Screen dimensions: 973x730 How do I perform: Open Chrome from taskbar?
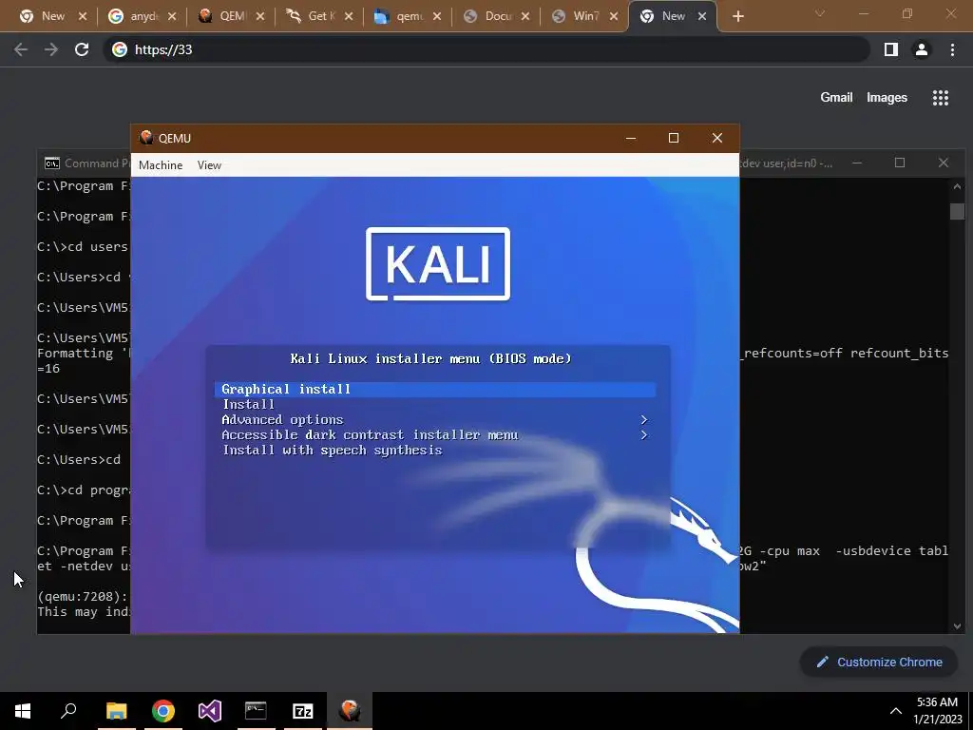163,711
